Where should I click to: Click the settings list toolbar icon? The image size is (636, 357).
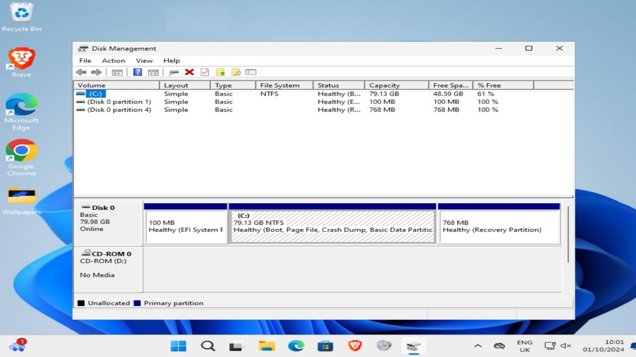[x=251, y=72]
